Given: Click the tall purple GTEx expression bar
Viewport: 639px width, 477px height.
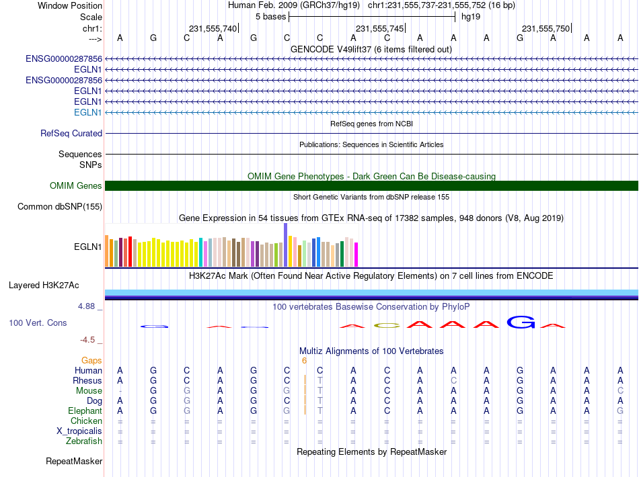Looking at the screenshot, I should [286, 245].
